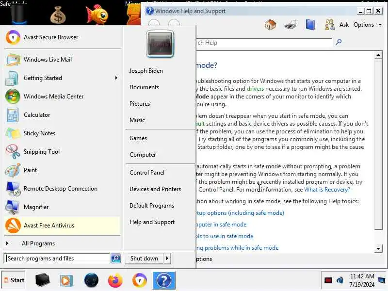Launch Remote Desktop Connection icon
The width and height of the screenshot is (388, 291).
point(13,189)
